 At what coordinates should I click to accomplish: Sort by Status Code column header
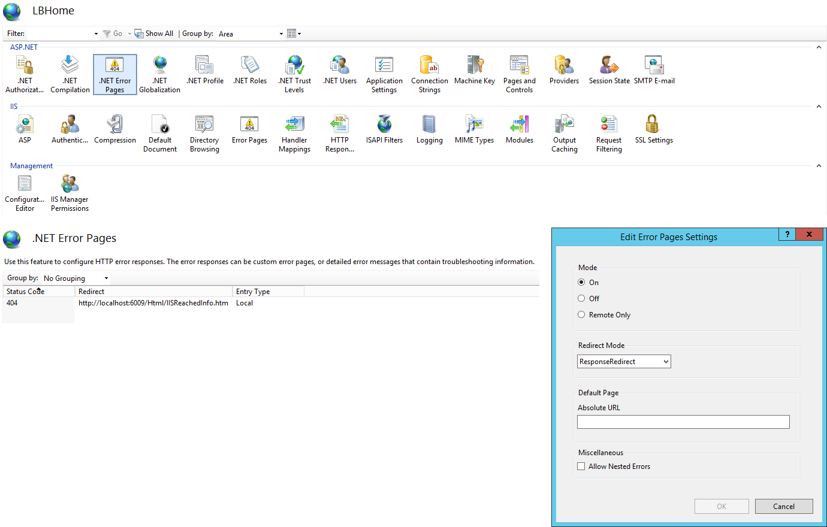tap(38, 292)
